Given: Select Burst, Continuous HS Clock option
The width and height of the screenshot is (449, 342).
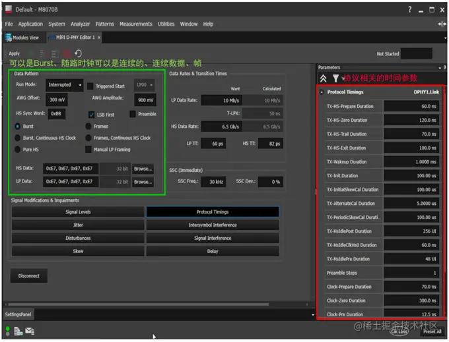Looking at the screenshot, I should click(18, 138).
